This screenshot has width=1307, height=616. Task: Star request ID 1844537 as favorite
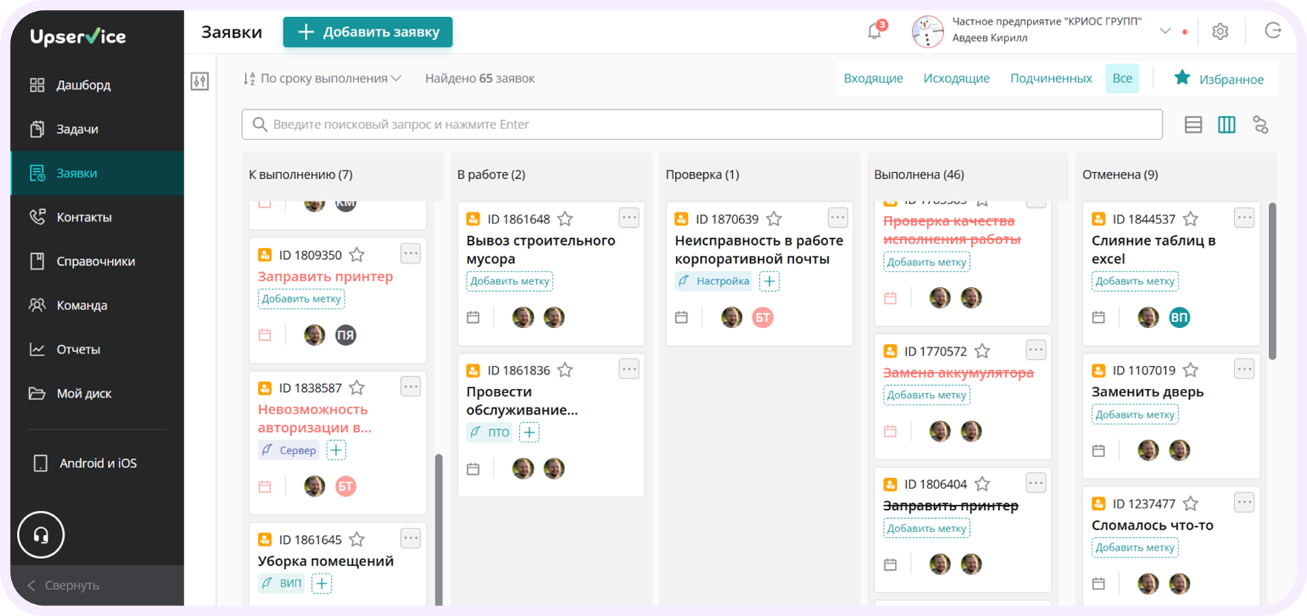pos(1190,219)
